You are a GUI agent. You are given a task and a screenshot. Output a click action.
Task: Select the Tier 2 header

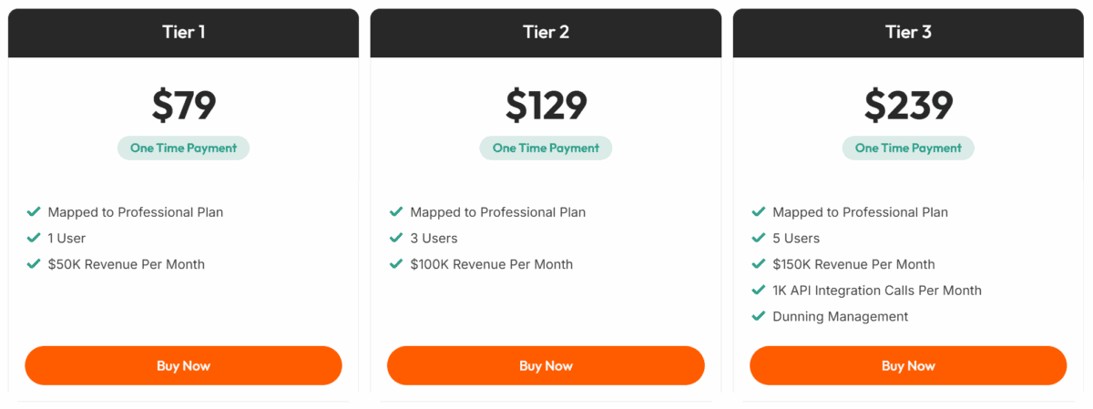tap(546, 33)
